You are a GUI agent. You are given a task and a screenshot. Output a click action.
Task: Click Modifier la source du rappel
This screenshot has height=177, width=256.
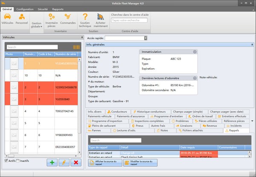(x=140, y=162)
